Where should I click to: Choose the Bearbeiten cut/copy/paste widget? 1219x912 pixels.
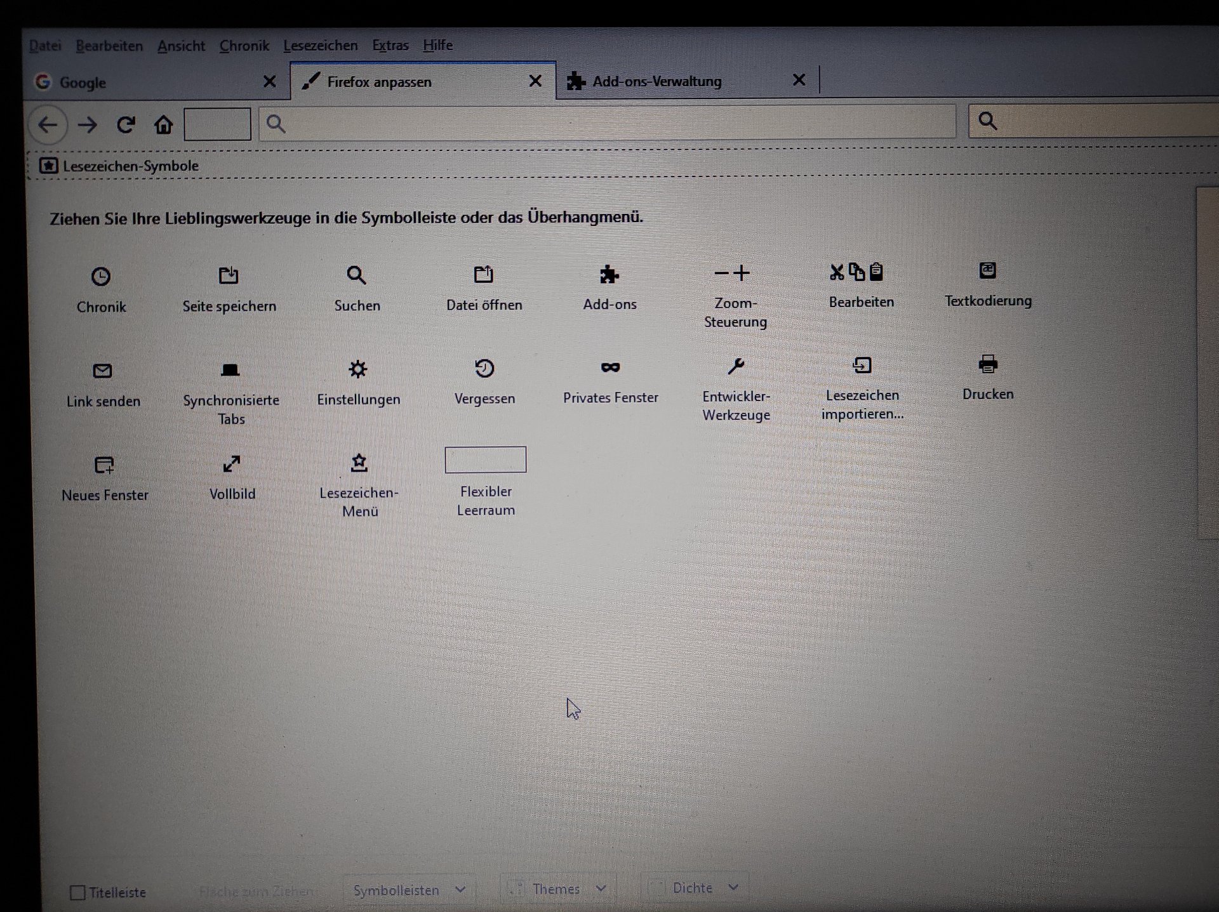[857, 272]
